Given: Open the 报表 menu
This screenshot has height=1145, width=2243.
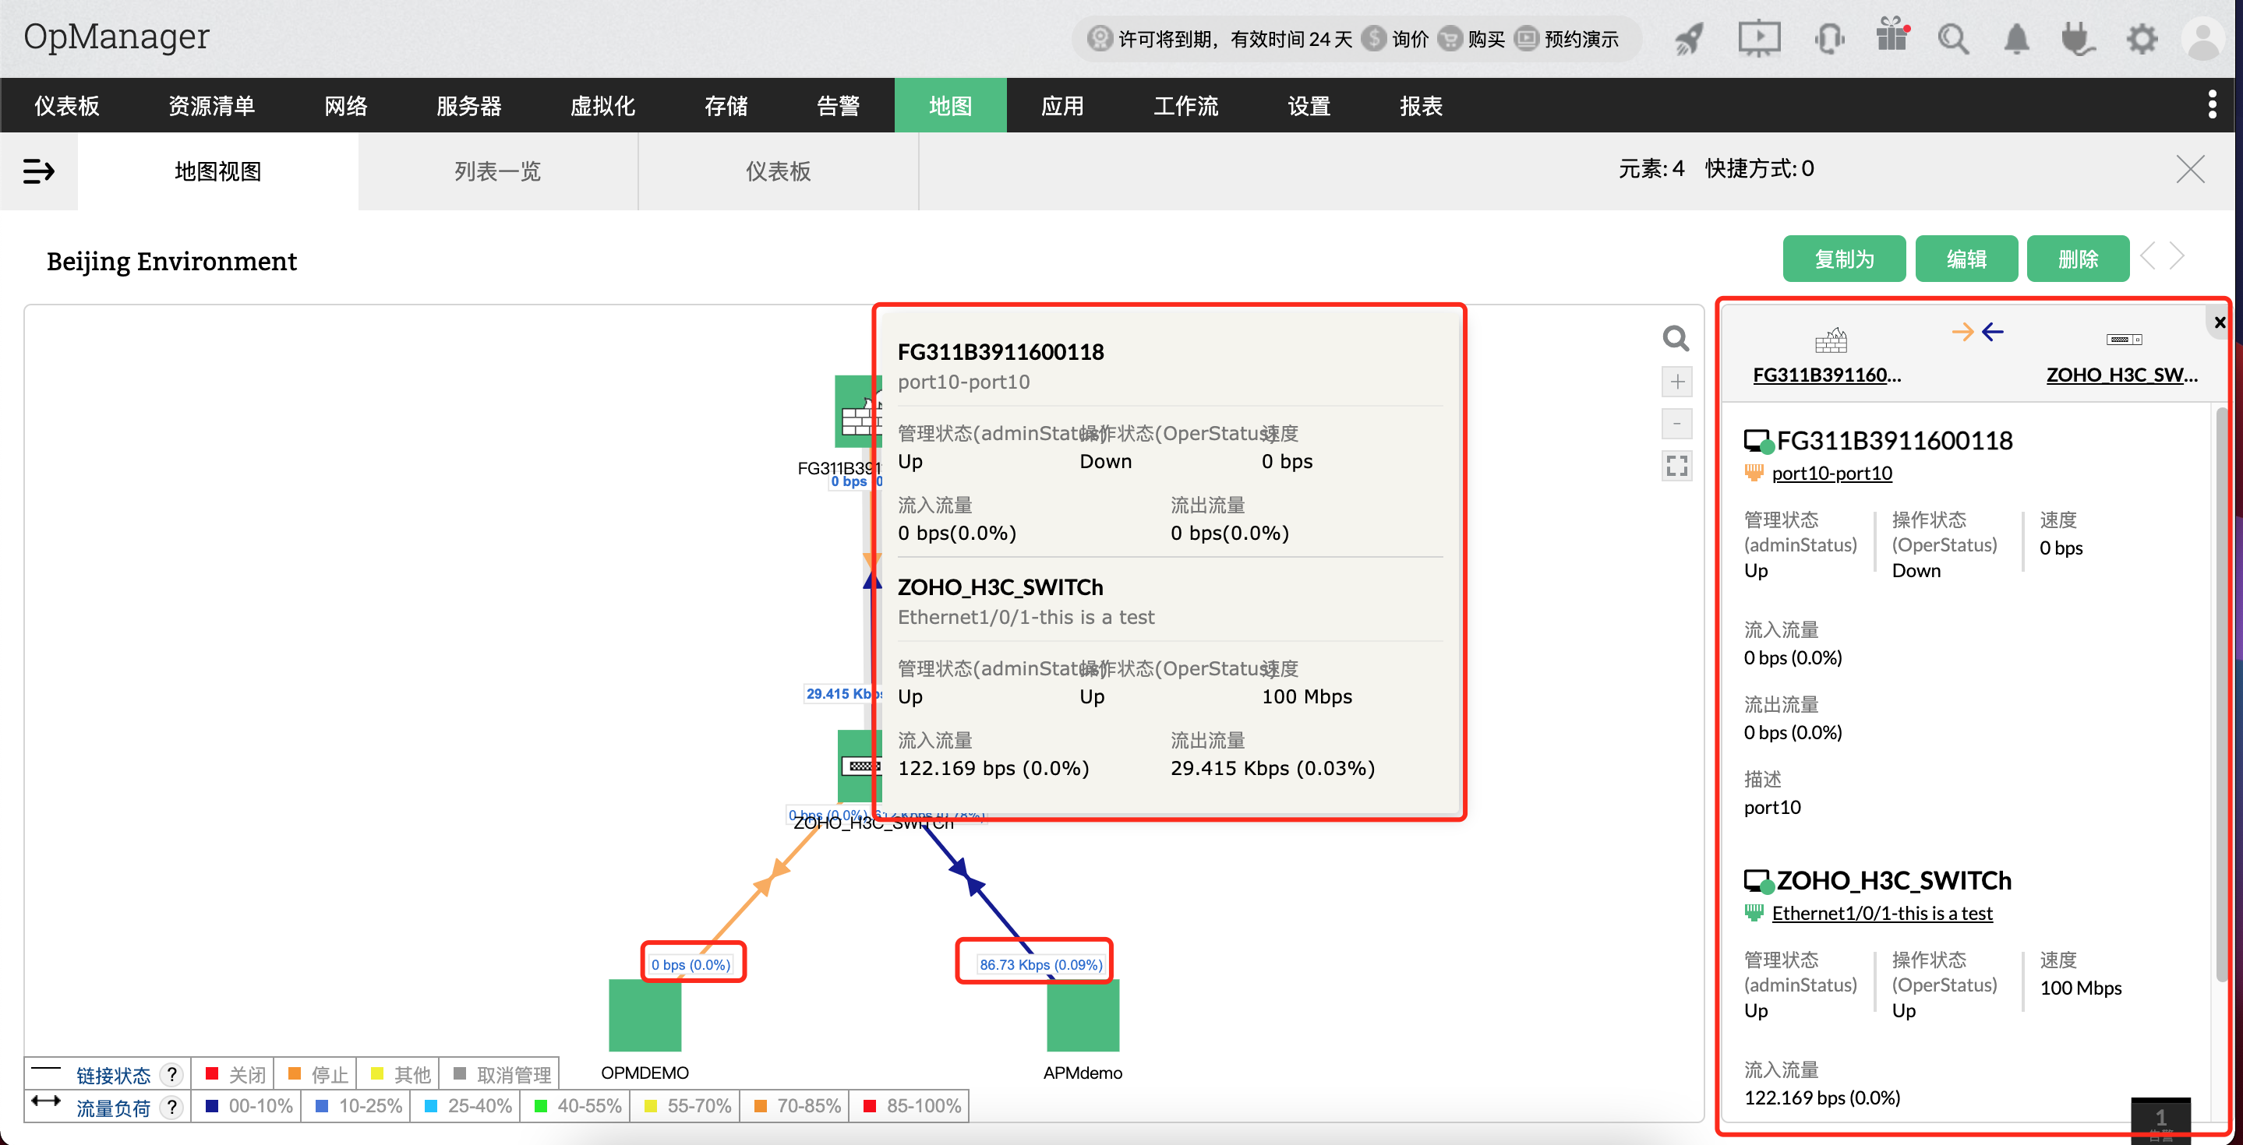Looking at the screenshot, I should click(x=1421, y=105).
